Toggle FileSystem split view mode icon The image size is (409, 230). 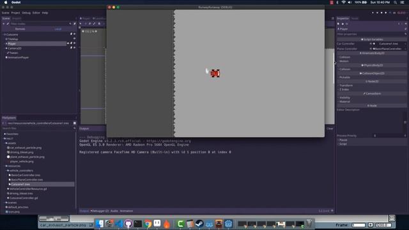75,123
